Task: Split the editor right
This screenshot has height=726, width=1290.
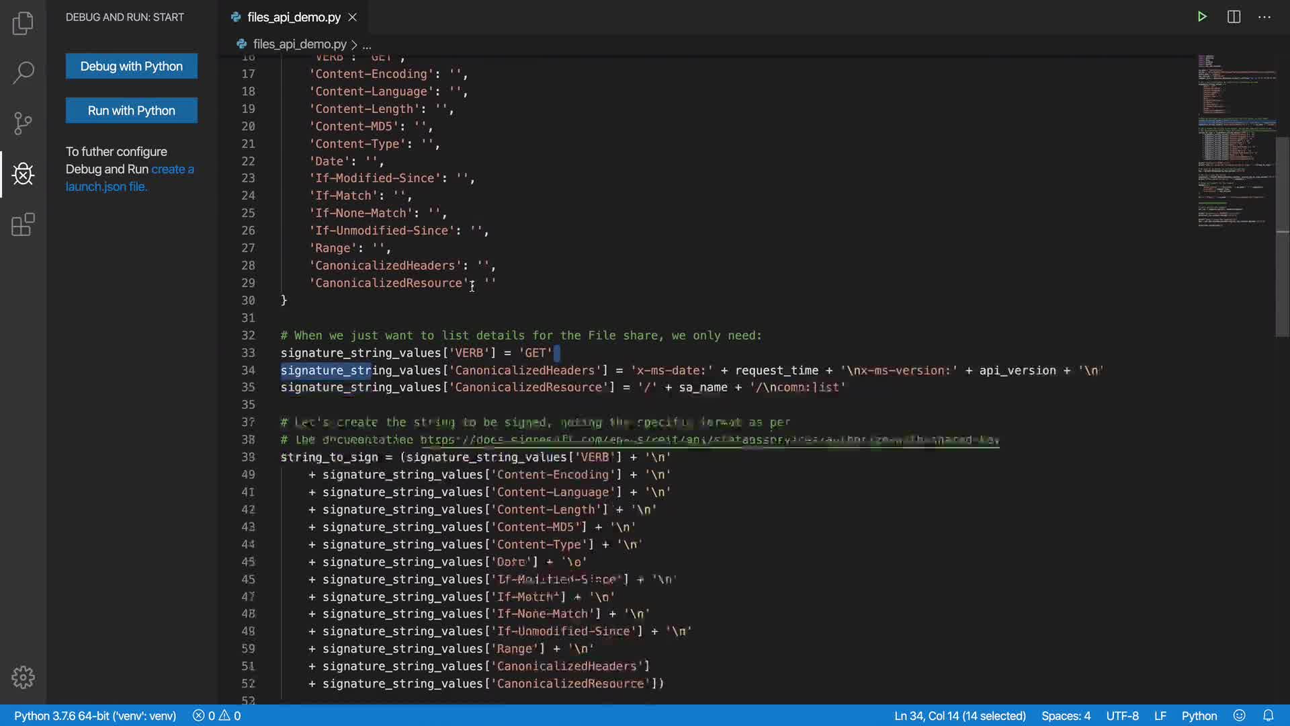Action: pyautogui.click(x=1234, y=17)
